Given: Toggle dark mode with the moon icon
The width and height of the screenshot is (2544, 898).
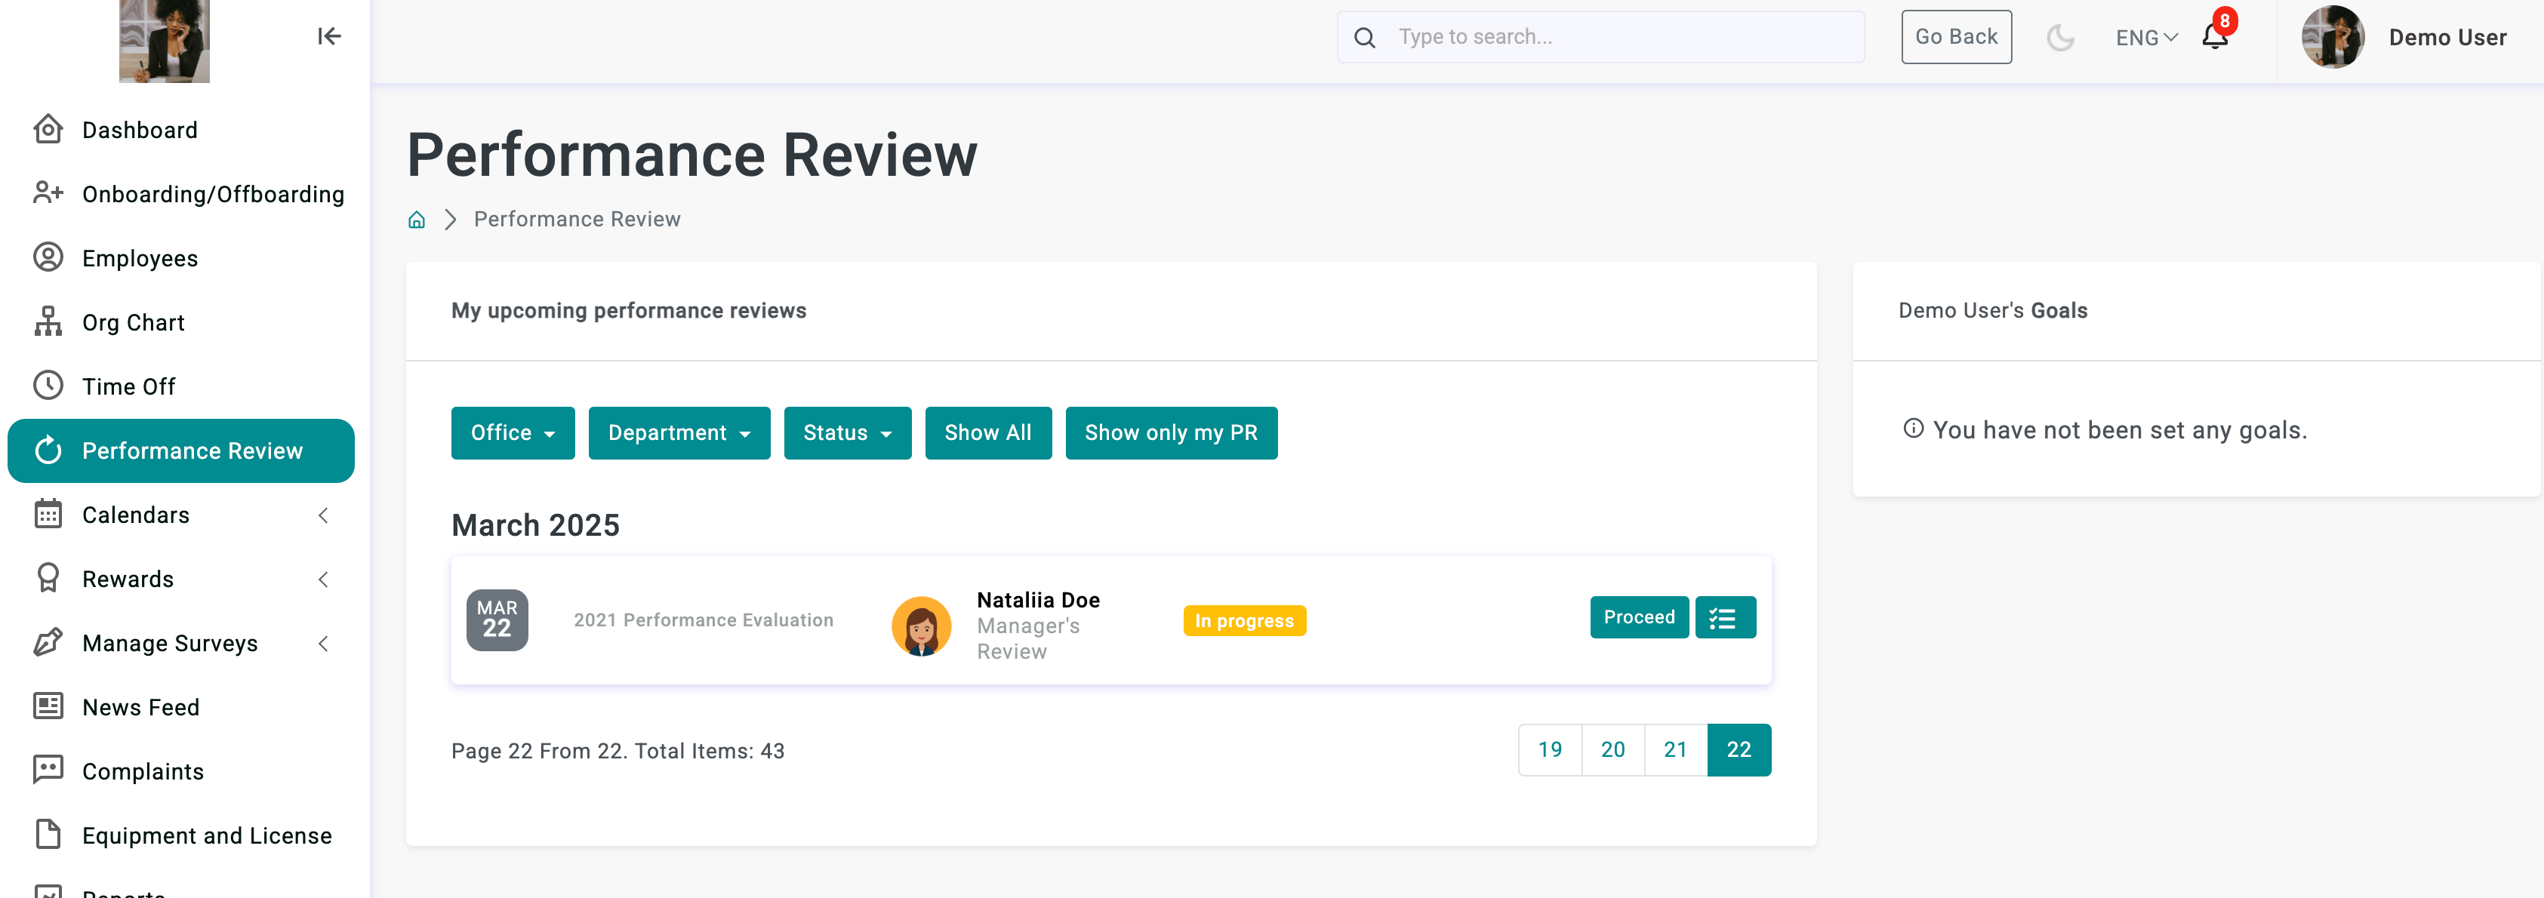Looking at the screenshot, I should pyautogui.click(x=2059, y=38).
